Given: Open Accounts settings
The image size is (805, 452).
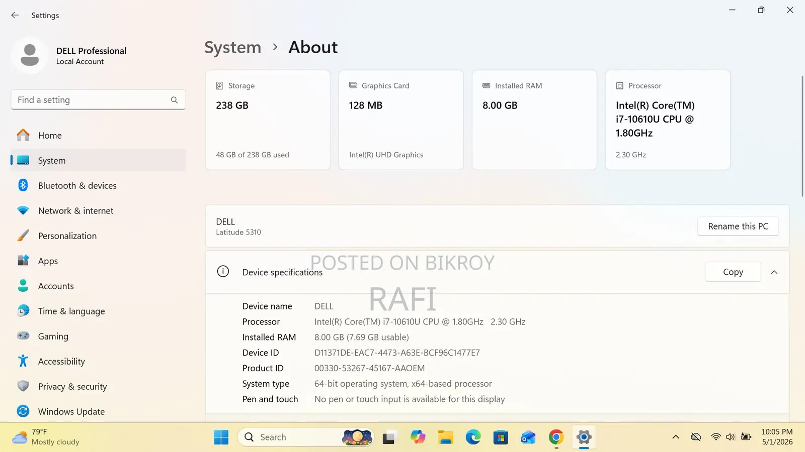Looking at the screenshot, I should 98,286.
